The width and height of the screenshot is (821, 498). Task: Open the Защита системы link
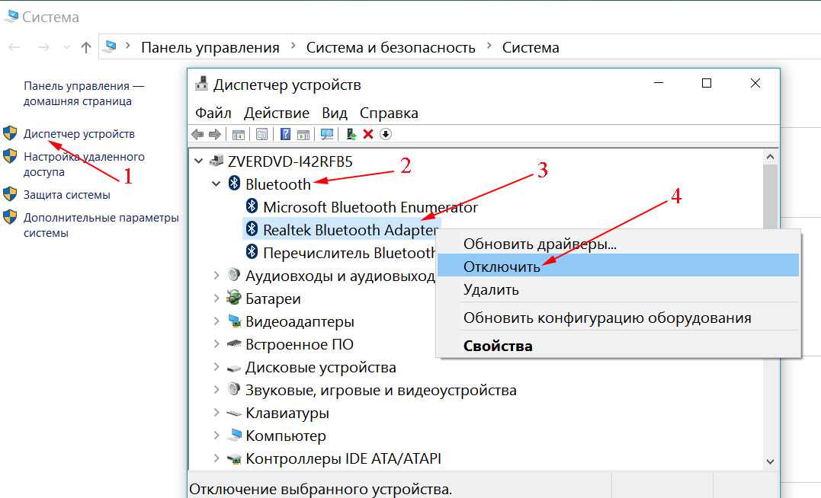coord(66,194)
